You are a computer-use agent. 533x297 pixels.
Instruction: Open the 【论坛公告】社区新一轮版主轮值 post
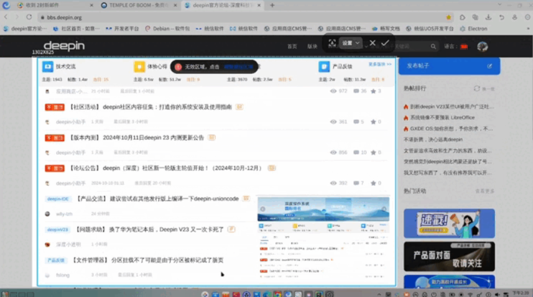pyautogui.click(x=165, y=168)
